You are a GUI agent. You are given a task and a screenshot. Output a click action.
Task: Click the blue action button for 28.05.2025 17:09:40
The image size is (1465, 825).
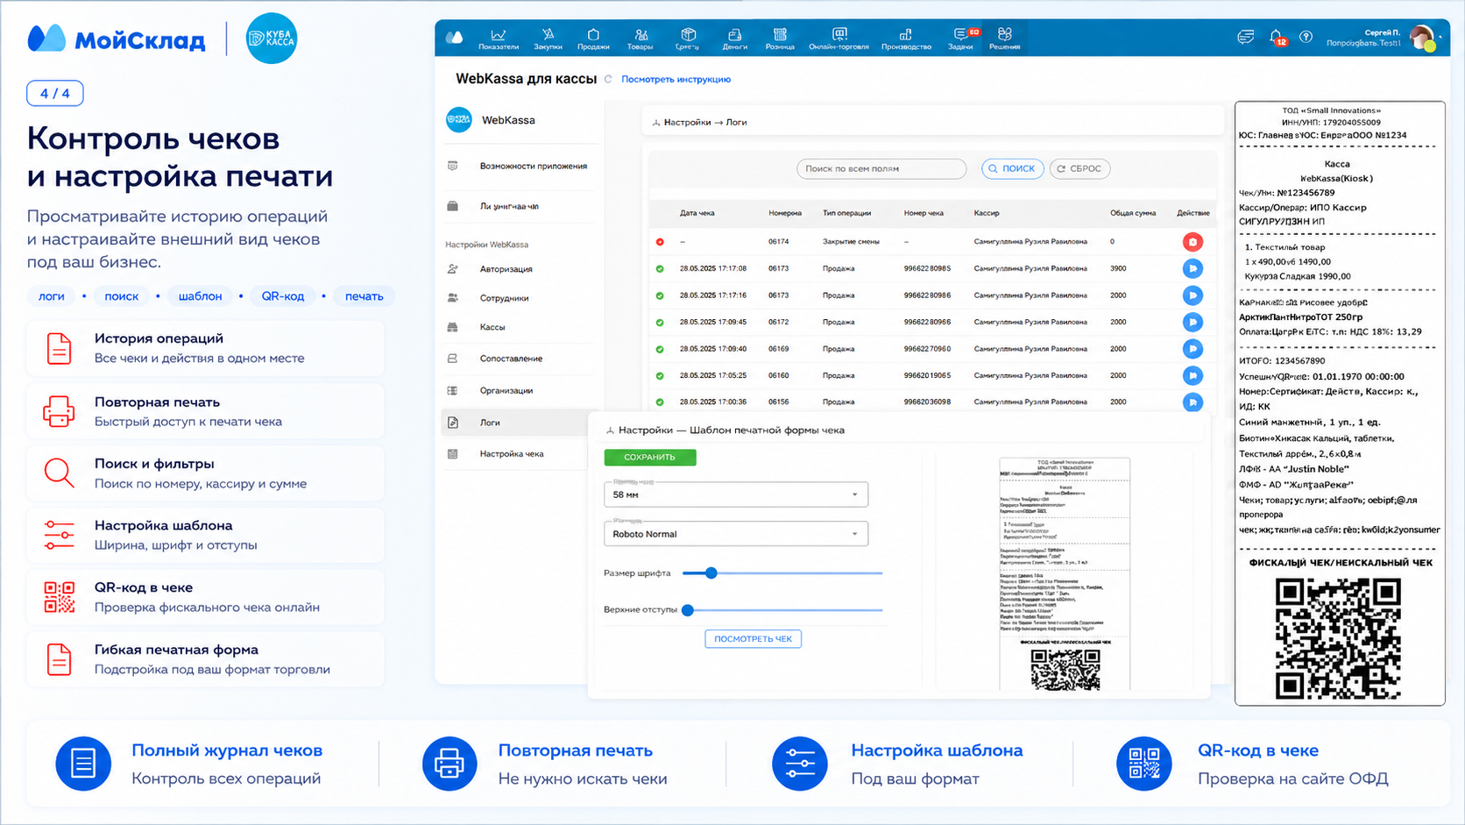[x=1193, y=349]
